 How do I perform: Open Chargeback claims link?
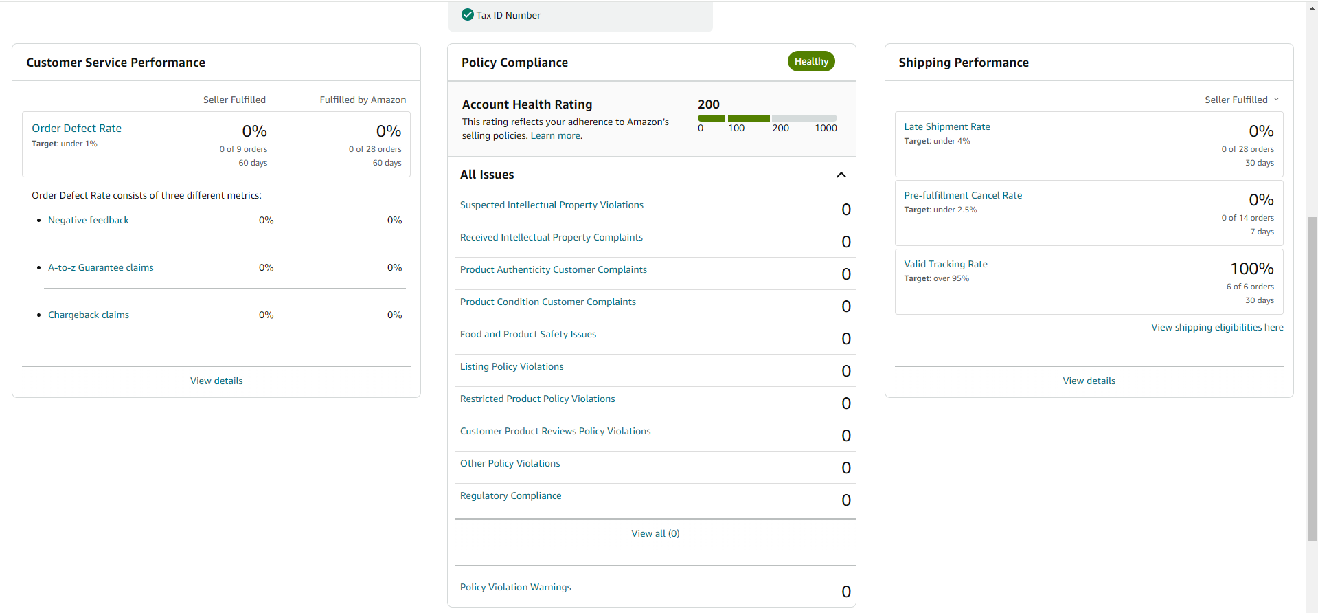tap(89, 315)
